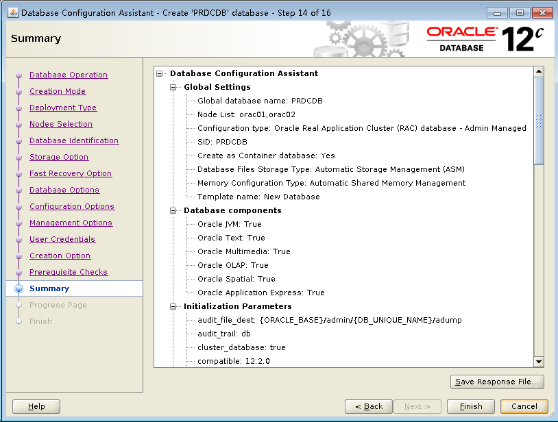
Task: Select 'SID: PRDCDB' row
Action: click(x=222, y=142)
